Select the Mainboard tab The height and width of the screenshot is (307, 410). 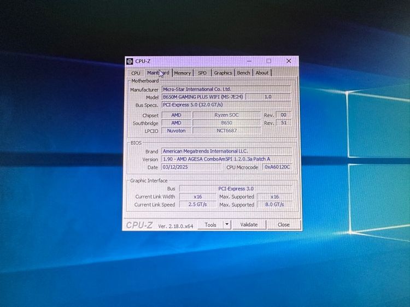click(x=158, y=73)
